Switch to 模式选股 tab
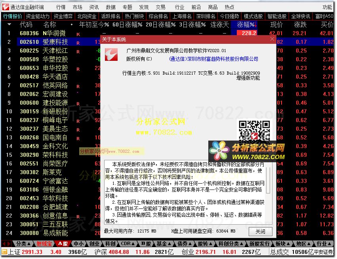 pyautogui.click(x=253, y=16)
